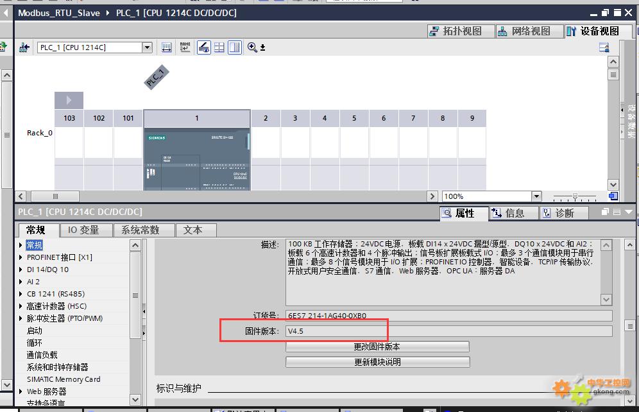Click the V4.5 firmware version field
Image resolution: width=639 pixels, height=412 pixels.
(x=448, y=331)
